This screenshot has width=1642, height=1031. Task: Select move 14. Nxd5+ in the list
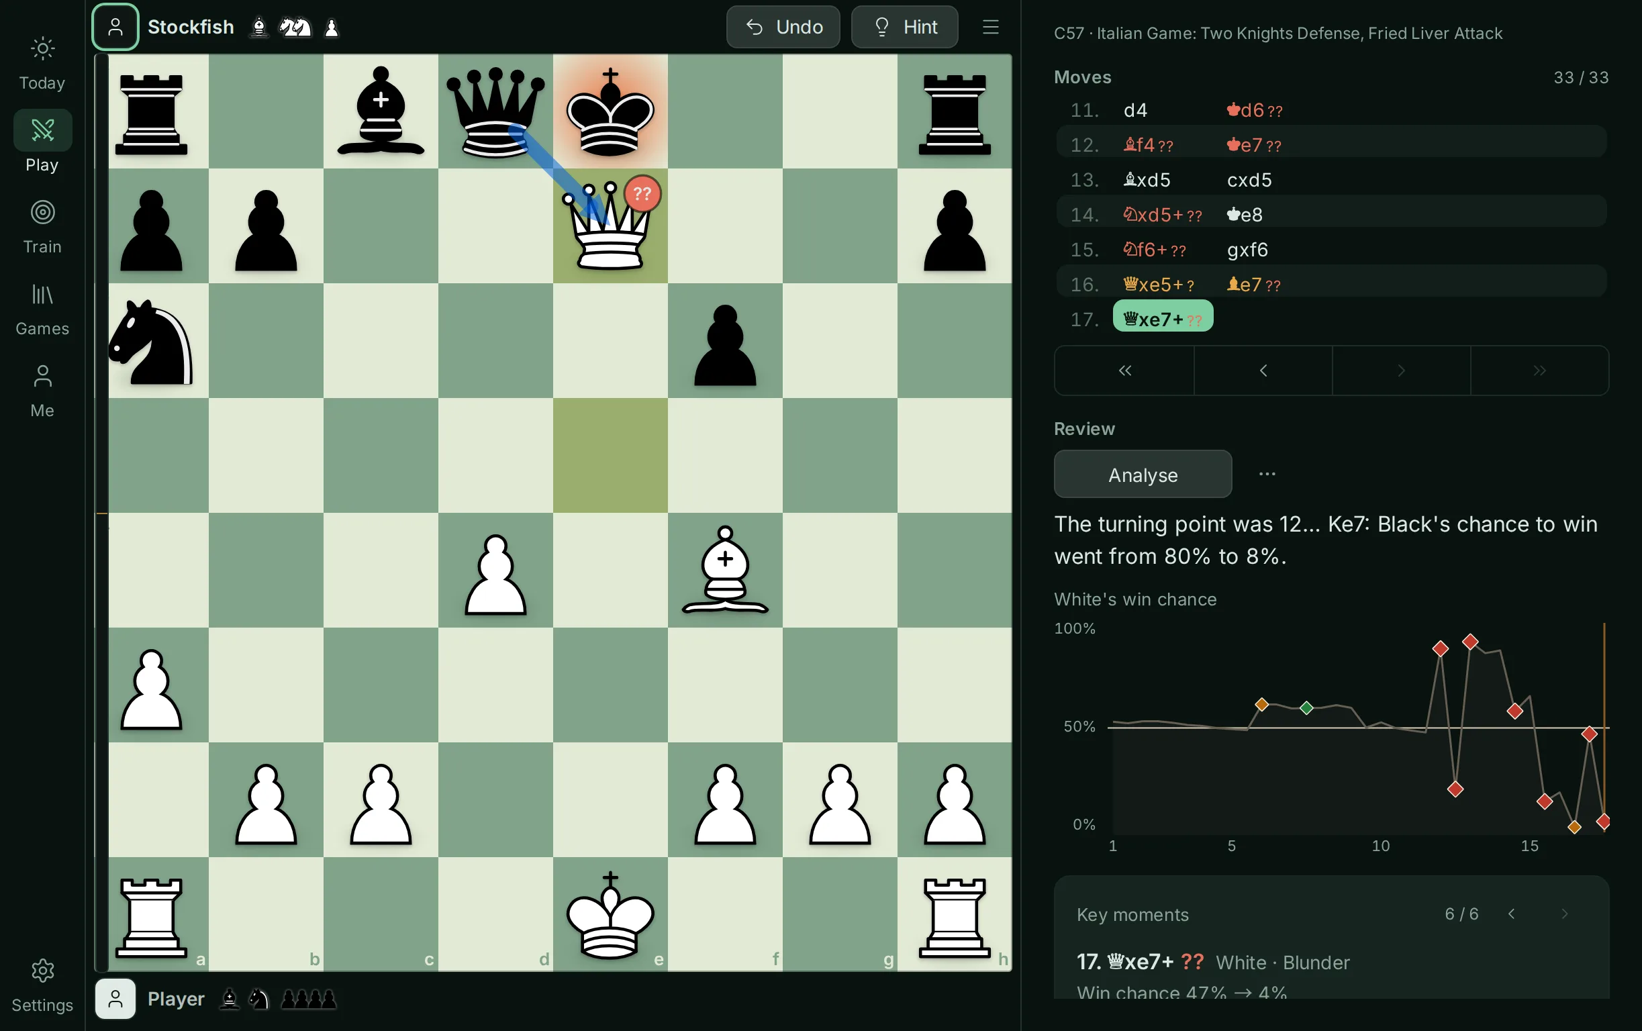click(1162, 214)
